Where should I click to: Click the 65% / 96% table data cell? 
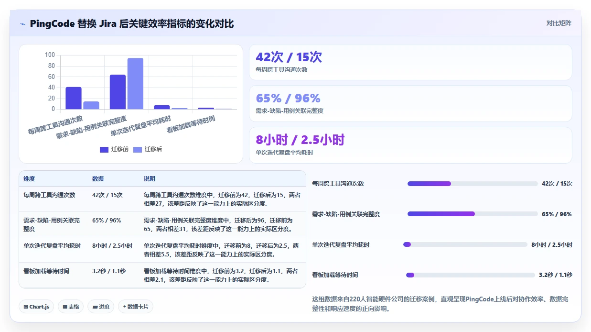tap(107, 221)
